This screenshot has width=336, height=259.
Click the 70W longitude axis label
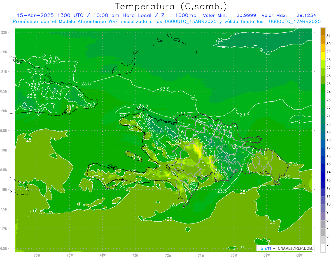click(x=234, y=255)
